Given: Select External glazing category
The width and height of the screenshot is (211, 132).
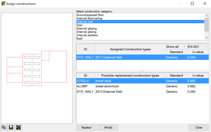Looking at the screenshot, I should click(x=87, y=29).
